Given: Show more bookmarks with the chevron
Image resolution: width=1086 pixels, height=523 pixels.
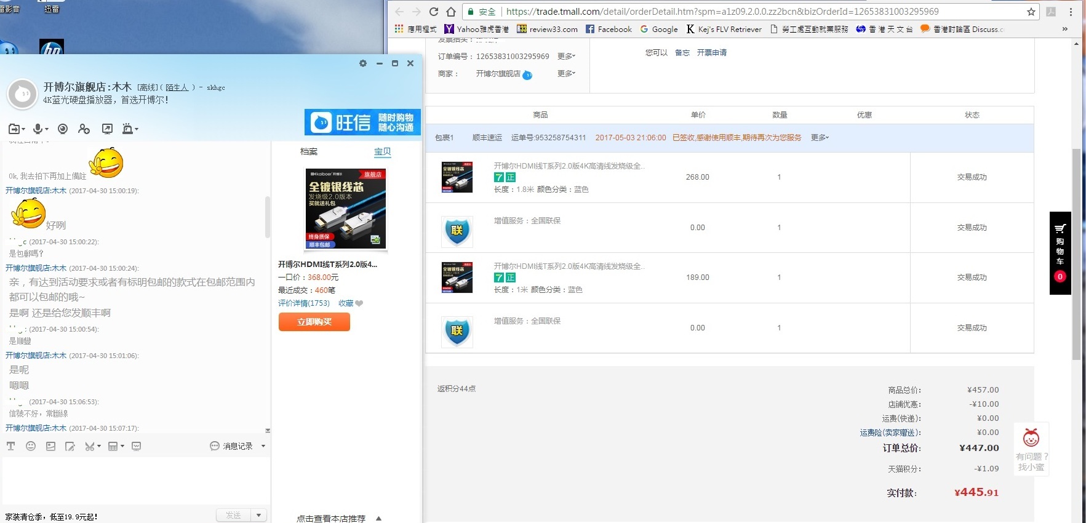Looking at the screenshot, I should pos(1065,29).
